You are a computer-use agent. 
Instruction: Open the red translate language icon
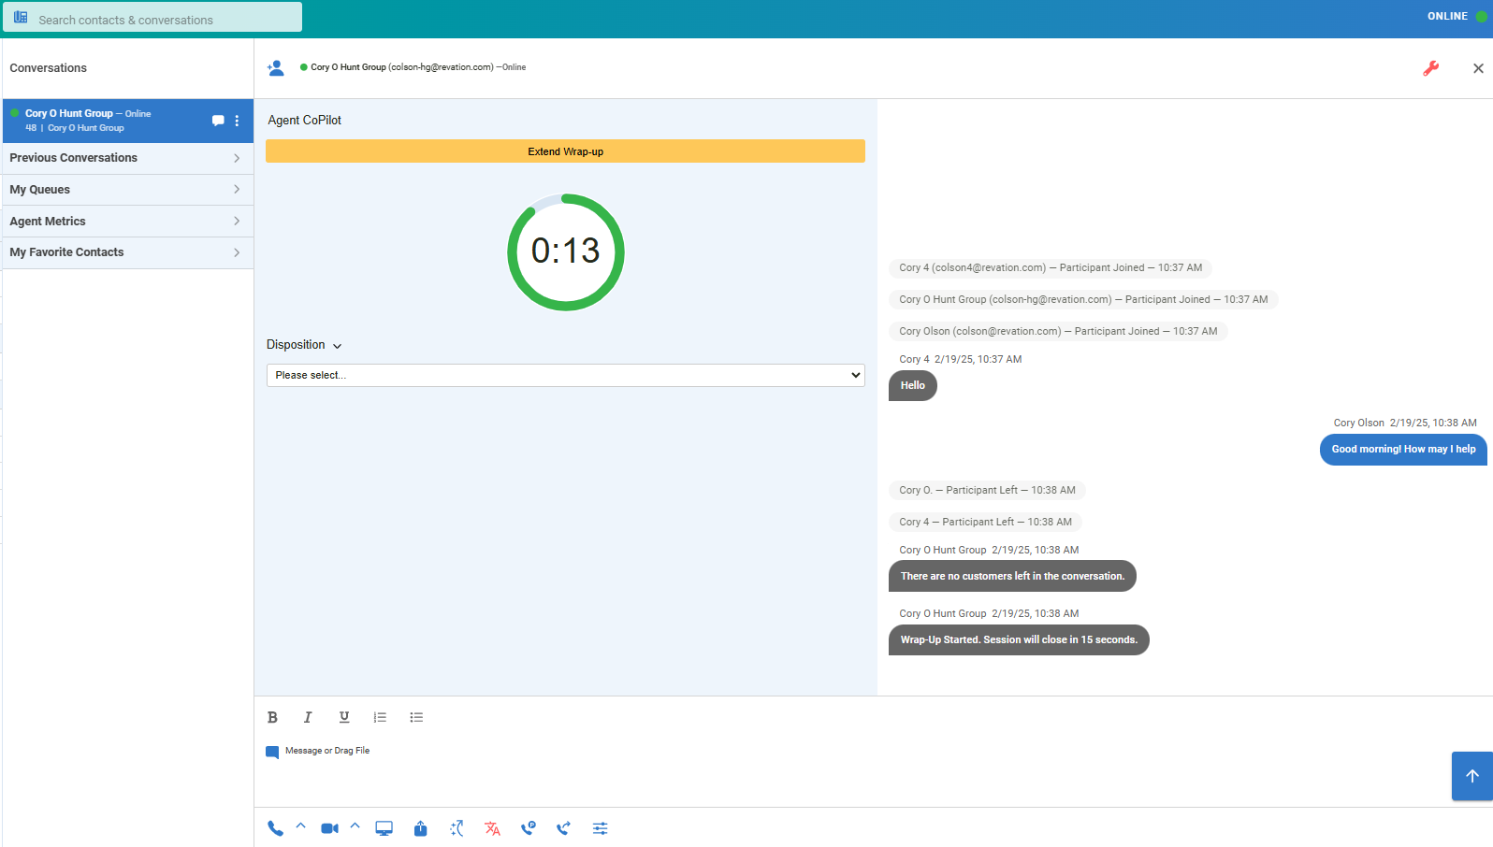(x=493, y=828)
